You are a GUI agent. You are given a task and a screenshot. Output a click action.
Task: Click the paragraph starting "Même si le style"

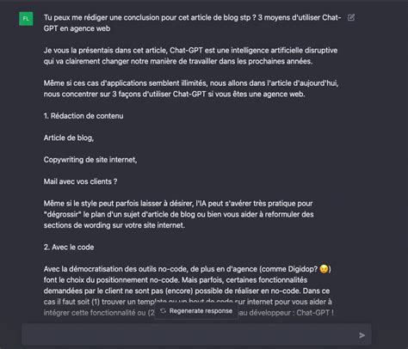pyautogui.click(x=178, y=214)
